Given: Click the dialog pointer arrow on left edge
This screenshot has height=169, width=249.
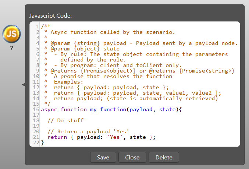Looking at the screenshot, I should (24, 85).
